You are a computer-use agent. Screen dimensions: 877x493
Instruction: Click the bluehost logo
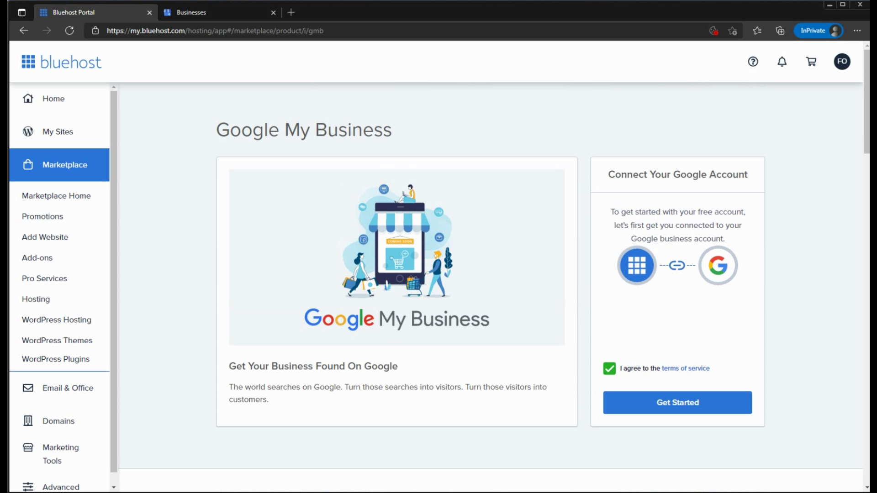click(x=61, y=62)
